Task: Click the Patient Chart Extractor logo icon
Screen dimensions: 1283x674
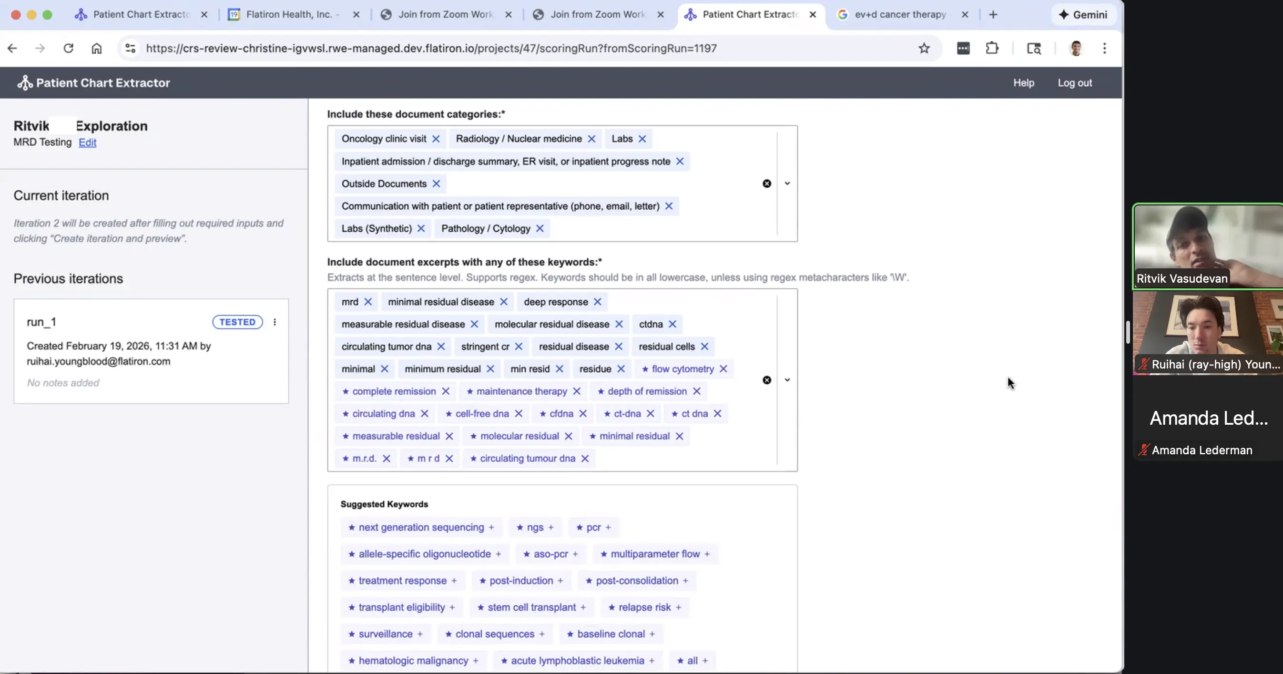Action: [x=25, y=82]
